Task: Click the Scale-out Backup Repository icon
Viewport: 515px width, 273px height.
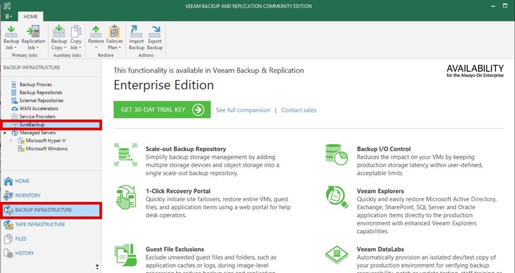Action: pos(125,154)
